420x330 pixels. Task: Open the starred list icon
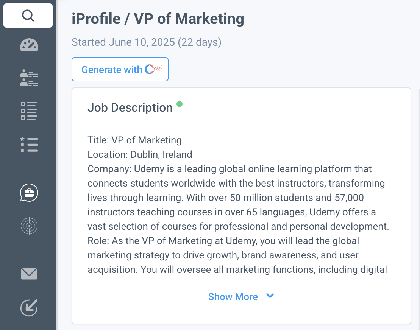click(x=29, y=145)
